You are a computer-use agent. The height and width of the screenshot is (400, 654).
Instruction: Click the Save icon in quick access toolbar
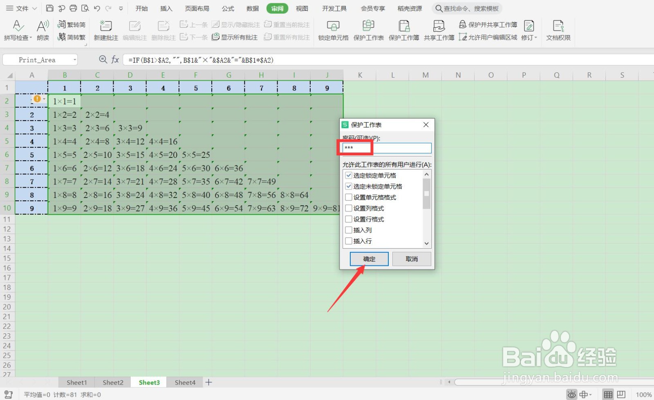pos(49,8)
